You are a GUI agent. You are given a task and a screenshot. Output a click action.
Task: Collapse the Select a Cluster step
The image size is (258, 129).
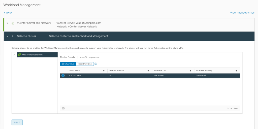pos(7,36)
